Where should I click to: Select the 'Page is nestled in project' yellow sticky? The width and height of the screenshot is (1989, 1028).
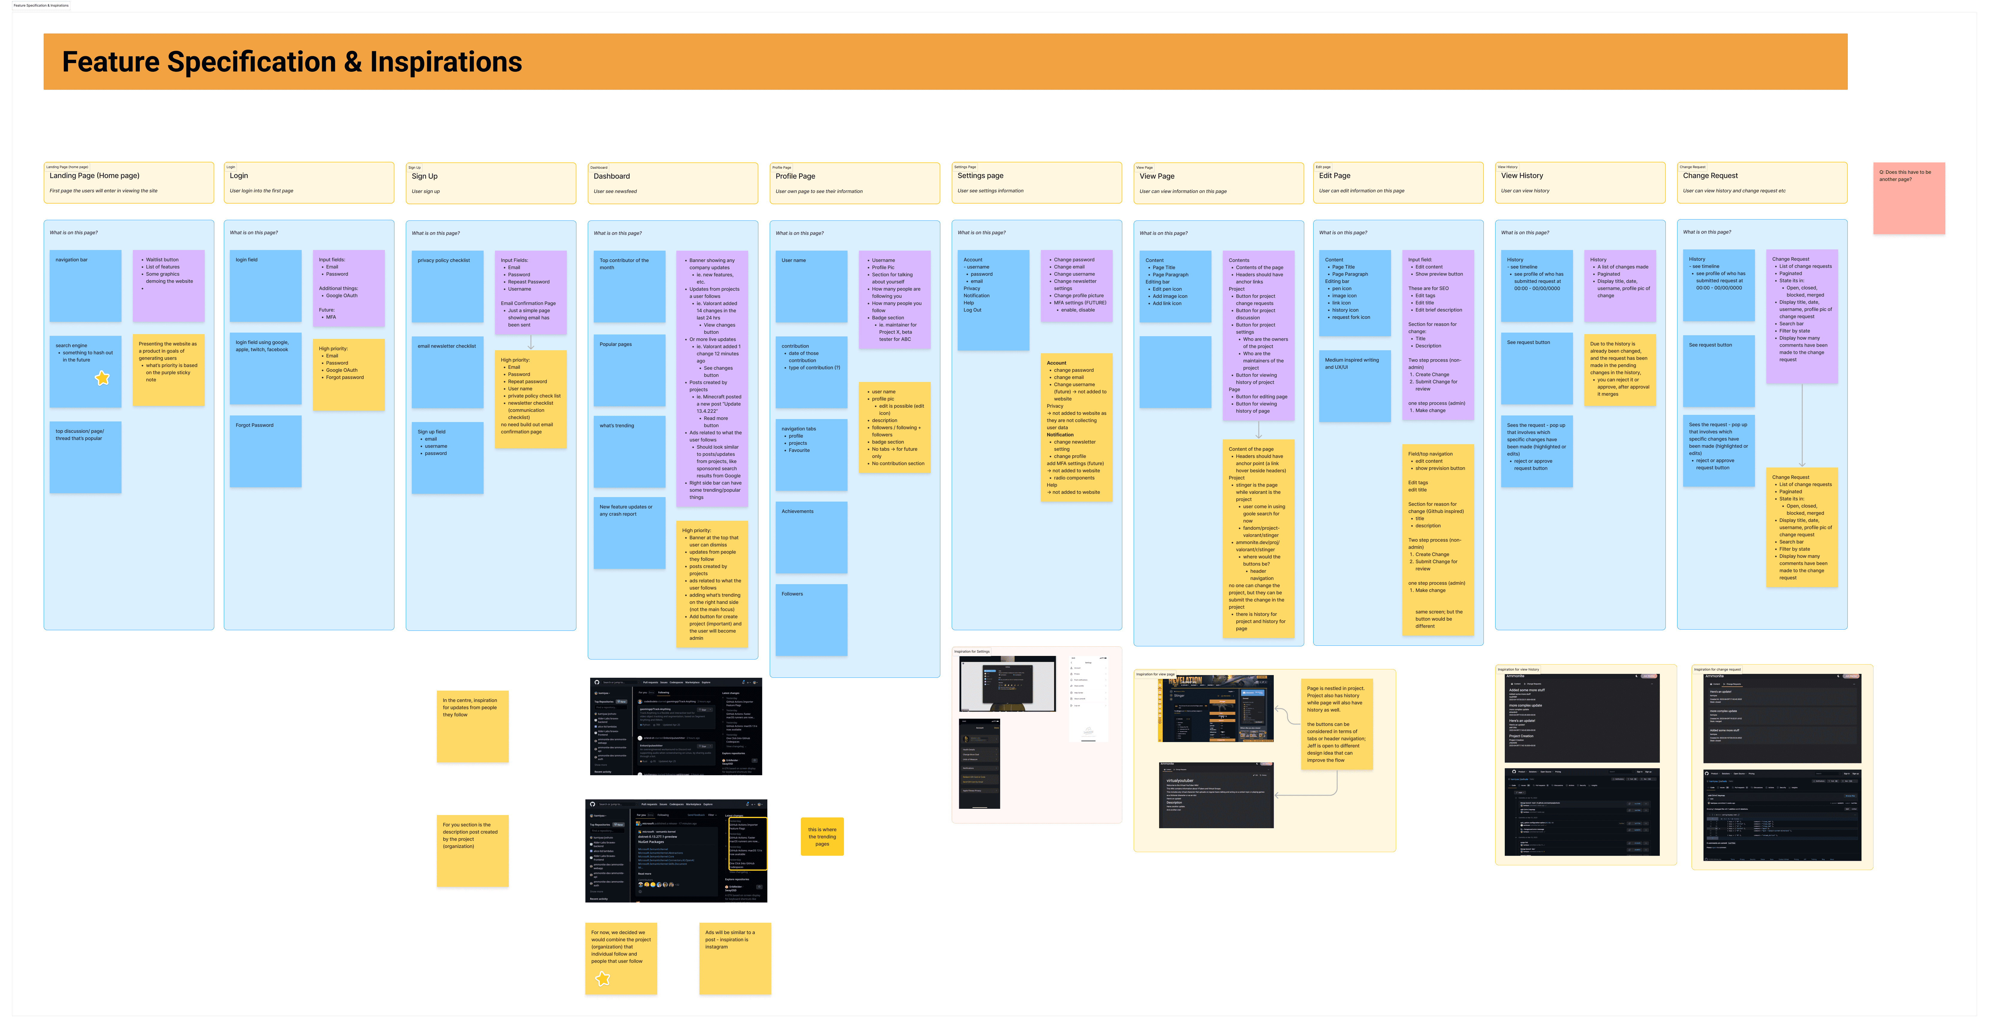1337,724
